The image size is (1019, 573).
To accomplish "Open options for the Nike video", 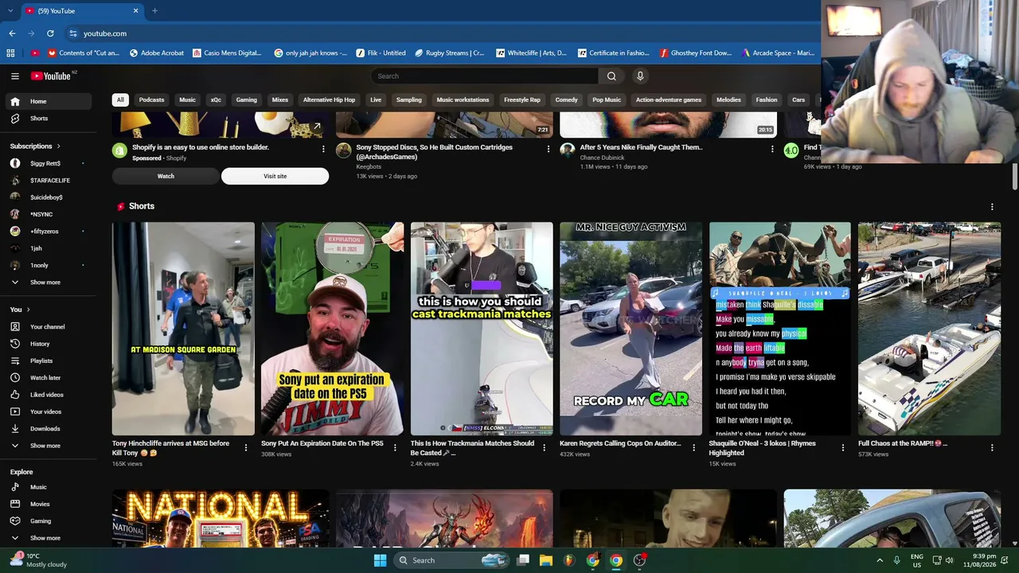I will click(x=771, y=149).
